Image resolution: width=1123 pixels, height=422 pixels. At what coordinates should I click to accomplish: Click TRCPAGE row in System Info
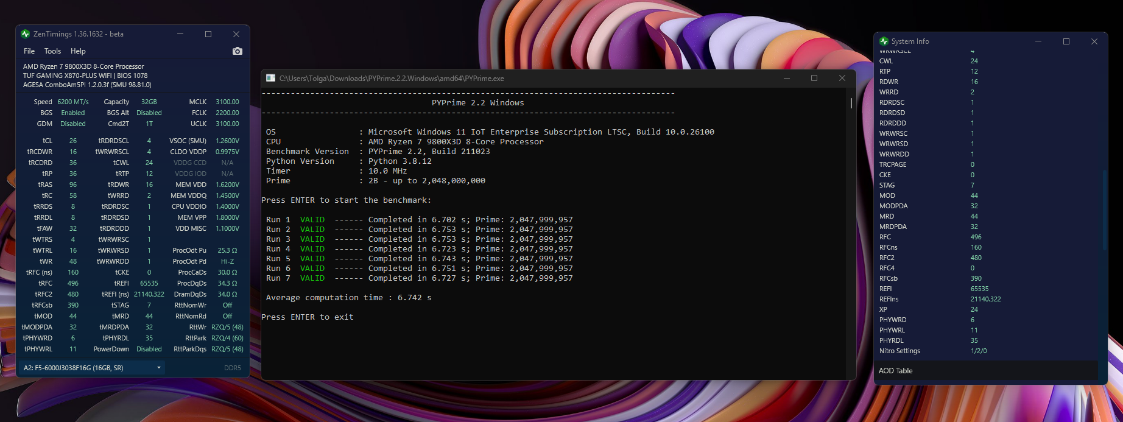986,164
